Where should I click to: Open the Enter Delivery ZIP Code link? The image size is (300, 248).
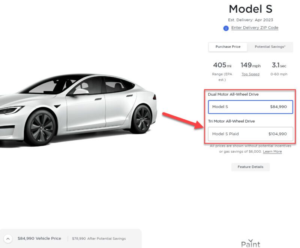coord(255,28)
